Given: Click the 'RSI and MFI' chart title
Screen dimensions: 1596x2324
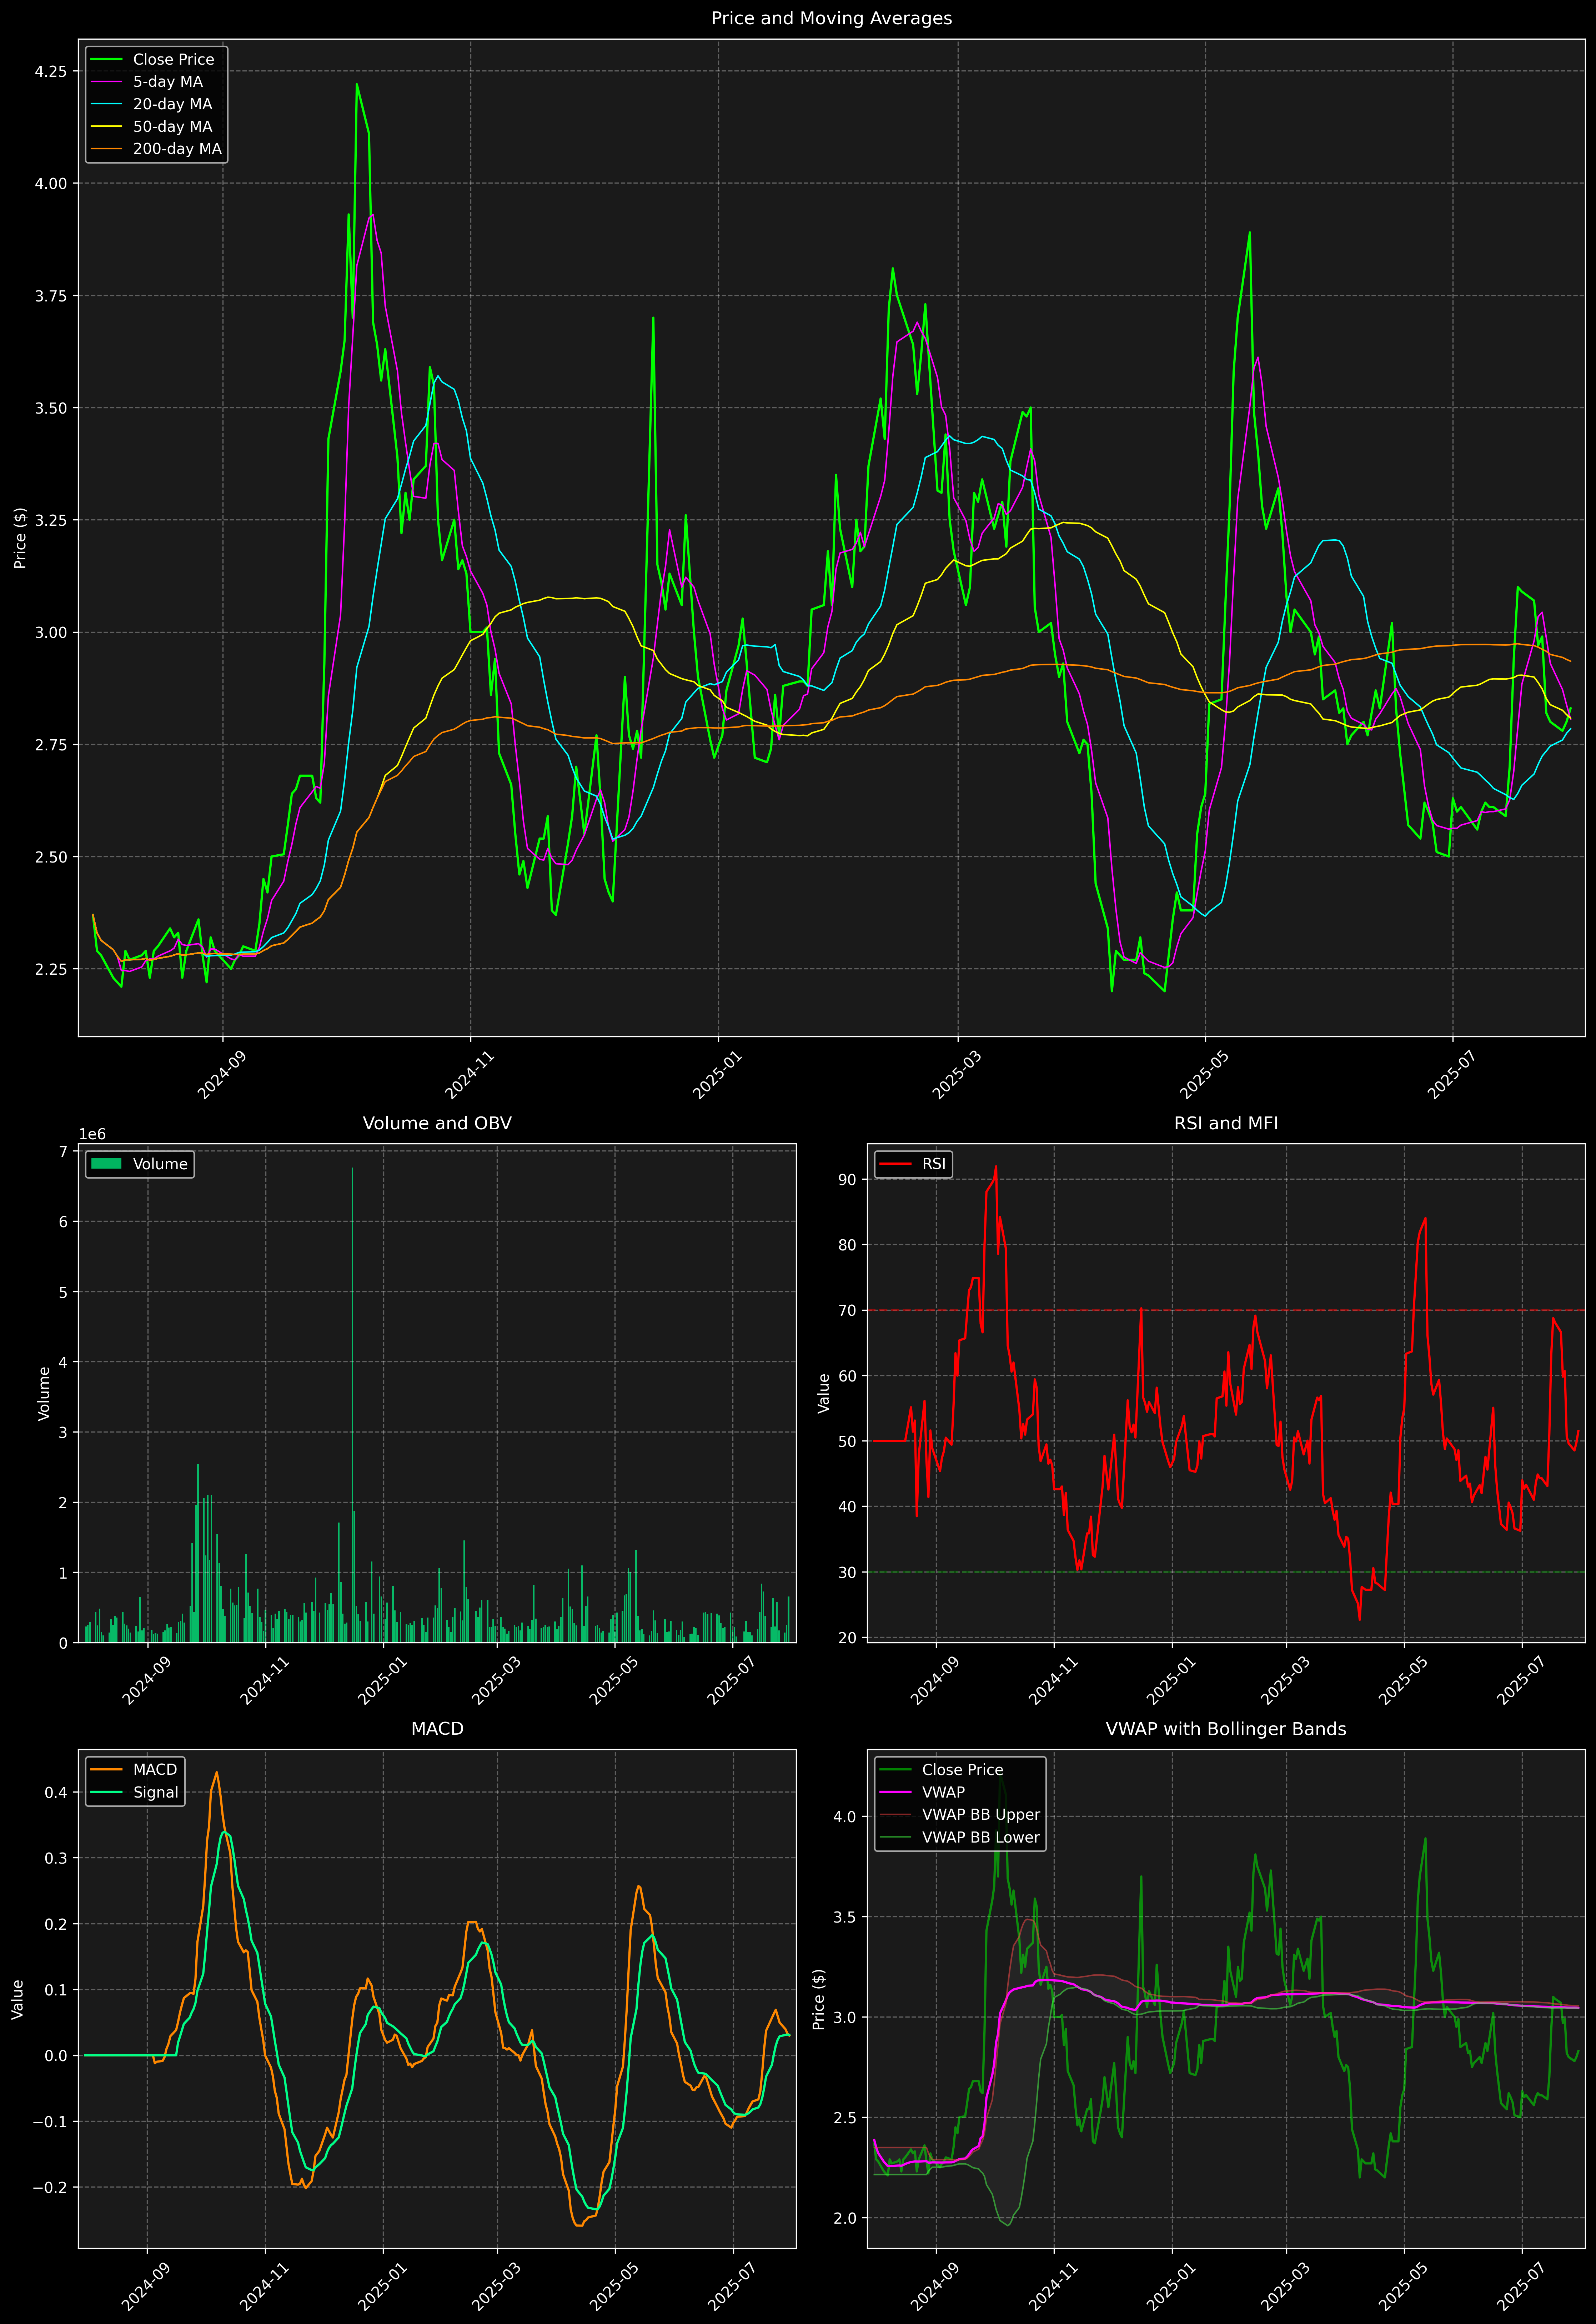Looking at the screenshot, I should pos(1226,1123).
